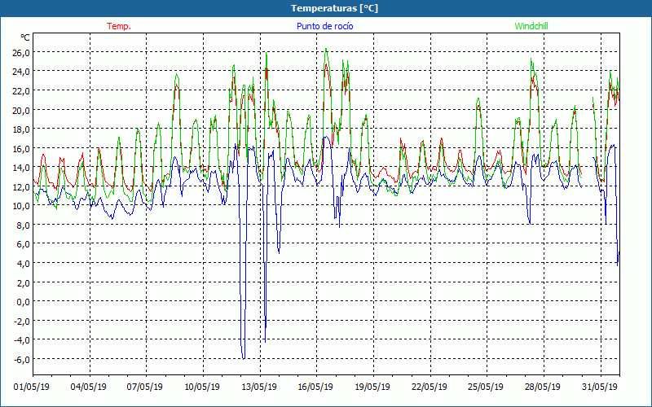
Task: Click the 16,0 y-axis value
Action: coord(22,148)
